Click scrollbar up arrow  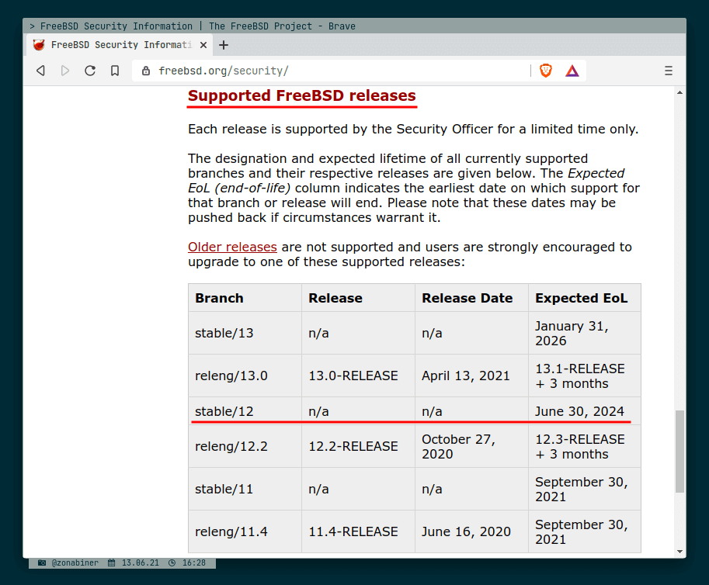pos(679,92)
